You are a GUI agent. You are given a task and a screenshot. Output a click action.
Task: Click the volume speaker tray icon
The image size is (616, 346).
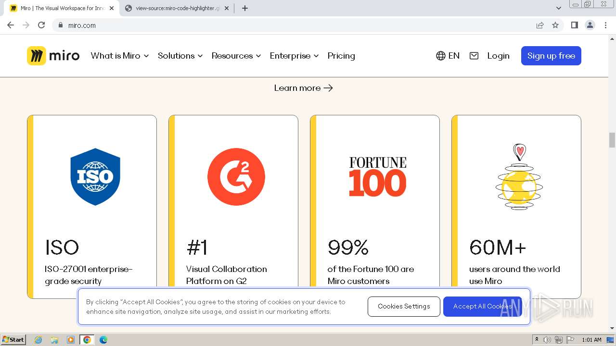[x=547, y=340]
